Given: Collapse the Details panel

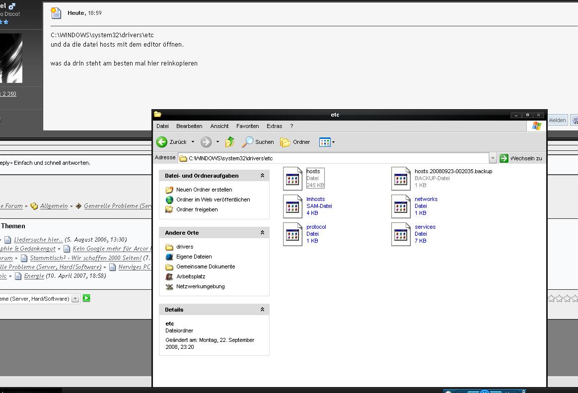Looking at the screenshot, I should click(262, 310).
